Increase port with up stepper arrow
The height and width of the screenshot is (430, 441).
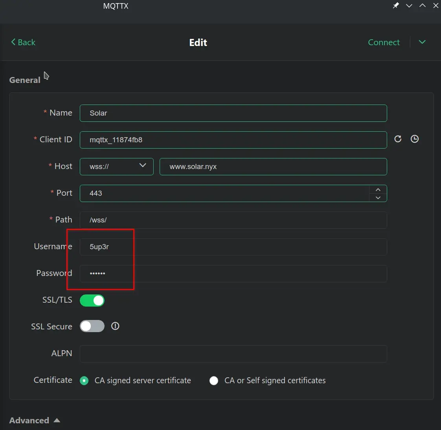pyautogui.click(x=378, y=189)
